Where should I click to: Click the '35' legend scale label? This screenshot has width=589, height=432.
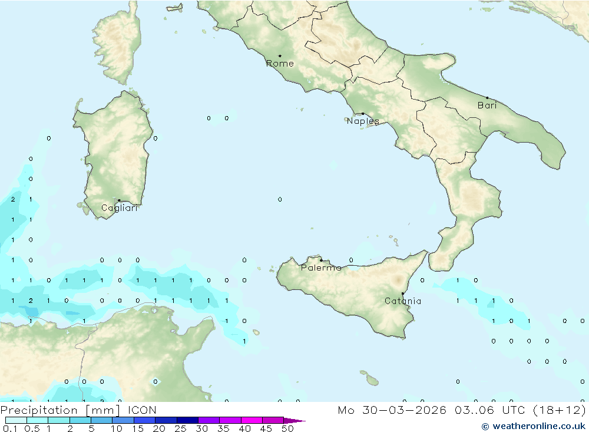coord(223,428)
